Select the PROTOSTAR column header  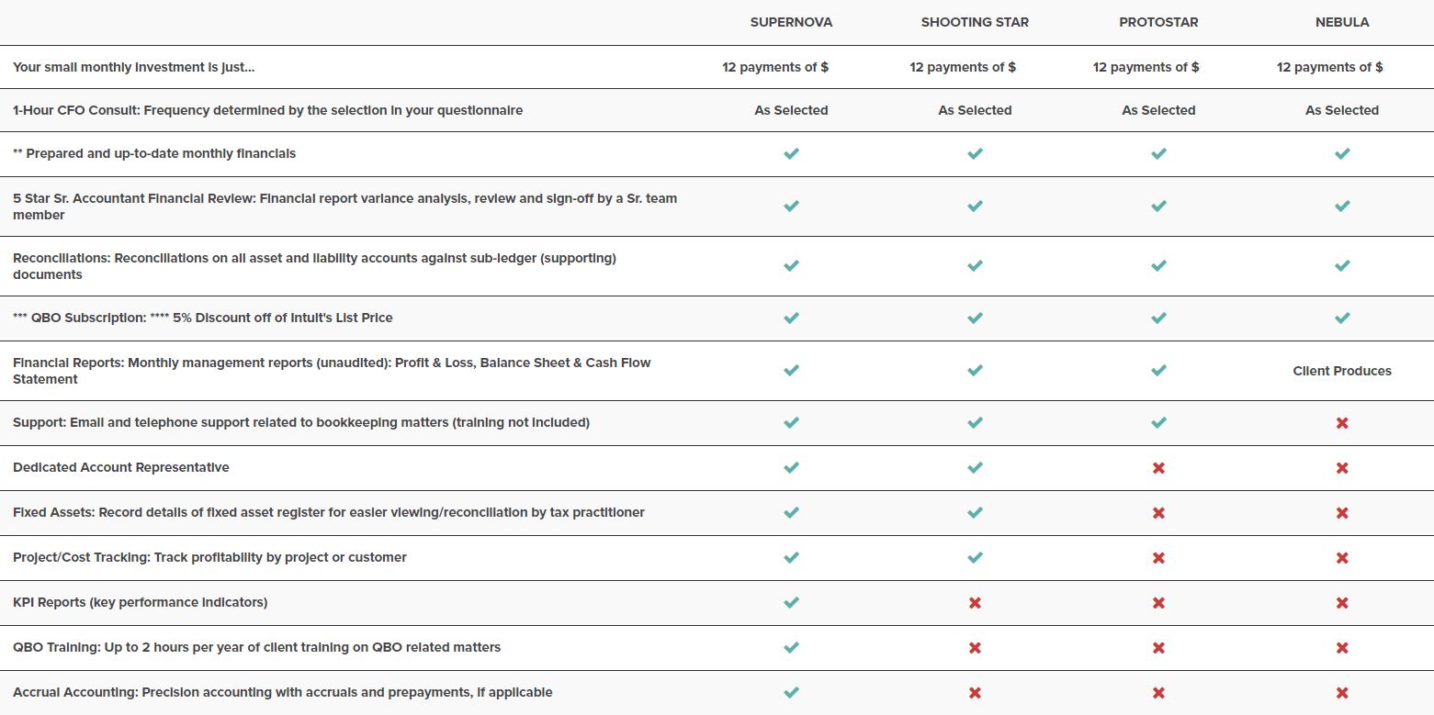(x=1158, y=22)
